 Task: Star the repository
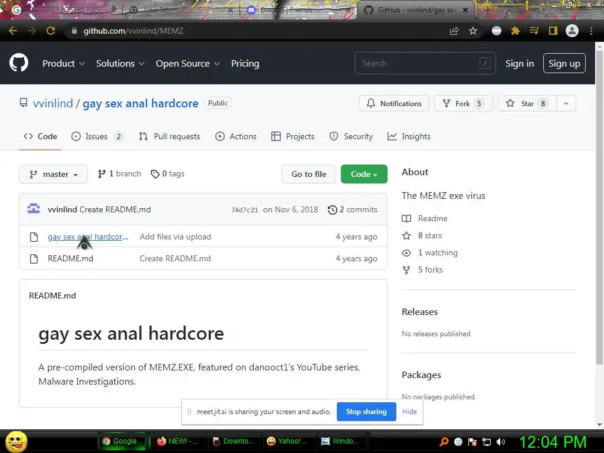click(x=527, y=104)
